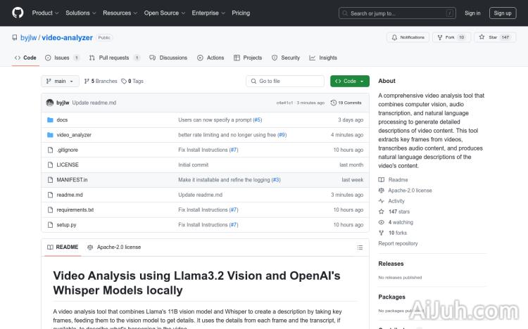The image size is (528, 329).
Task: Open the setup.py file
Action: coord(66,225)
